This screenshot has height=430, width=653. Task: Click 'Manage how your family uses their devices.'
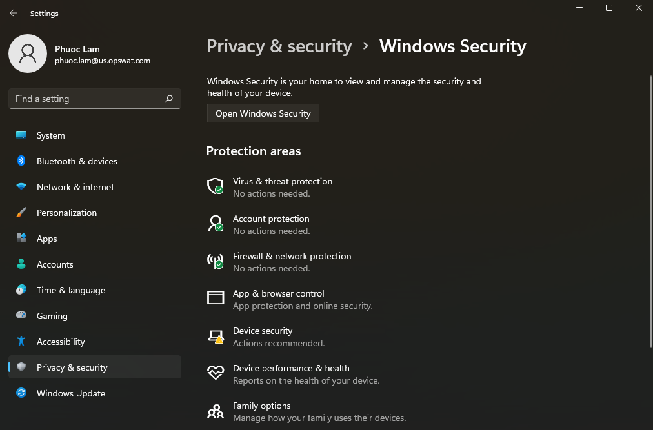coord(319,418)
